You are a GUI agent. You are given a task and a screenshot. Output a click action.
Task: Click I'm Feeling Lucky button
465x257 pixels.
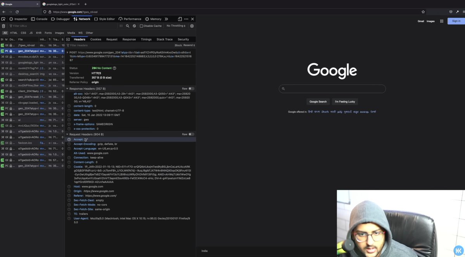coord(345,102)
